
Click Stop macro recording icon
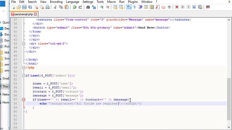(x=183, y=7)
